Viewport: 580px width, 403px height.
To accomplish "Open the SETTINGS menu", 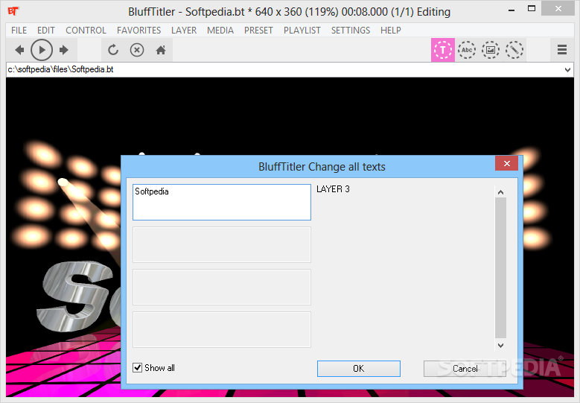I will pos(350,31).
